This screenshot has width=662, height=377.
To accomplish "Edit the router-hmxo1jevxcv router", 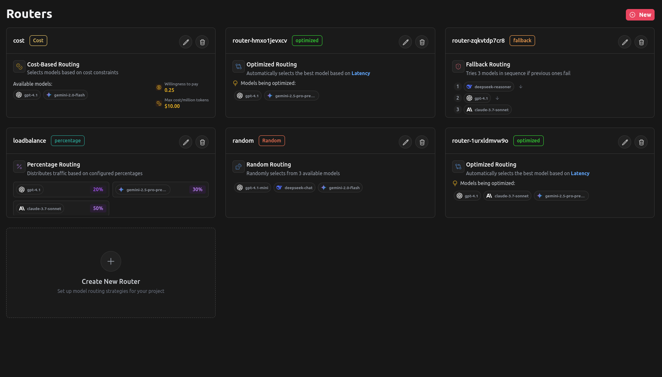I will click(405, 42).
